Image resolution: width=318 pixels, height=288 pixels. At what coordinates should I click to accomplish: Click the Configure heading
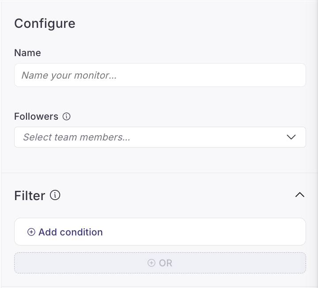[45, 23]
